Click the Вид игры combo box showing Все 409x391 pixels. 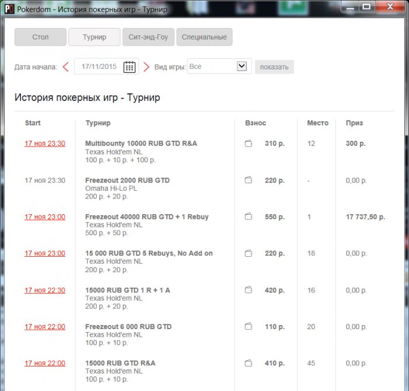coord(219,67)
